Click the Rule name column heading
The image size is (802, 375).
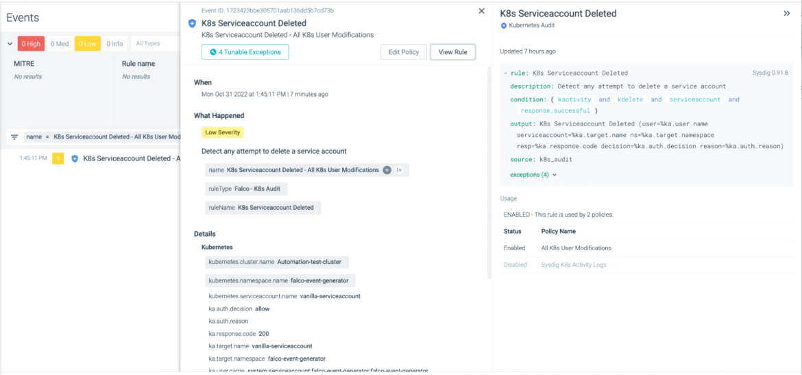tap(138, 64)
